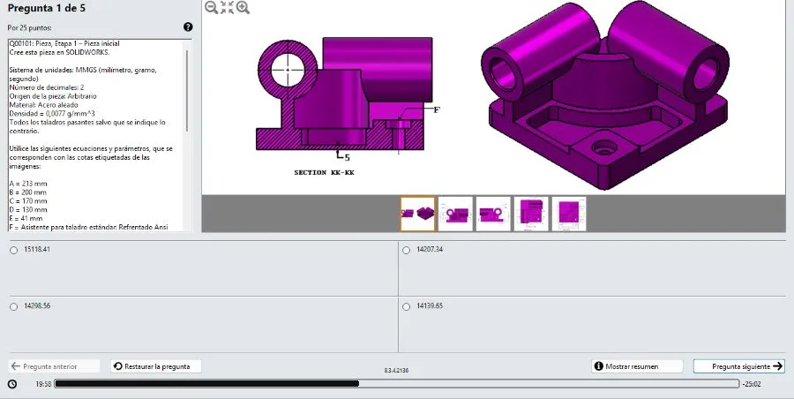Zoom in the drawing image
Screen dimensions: 794x399
[x=243, y=7]
